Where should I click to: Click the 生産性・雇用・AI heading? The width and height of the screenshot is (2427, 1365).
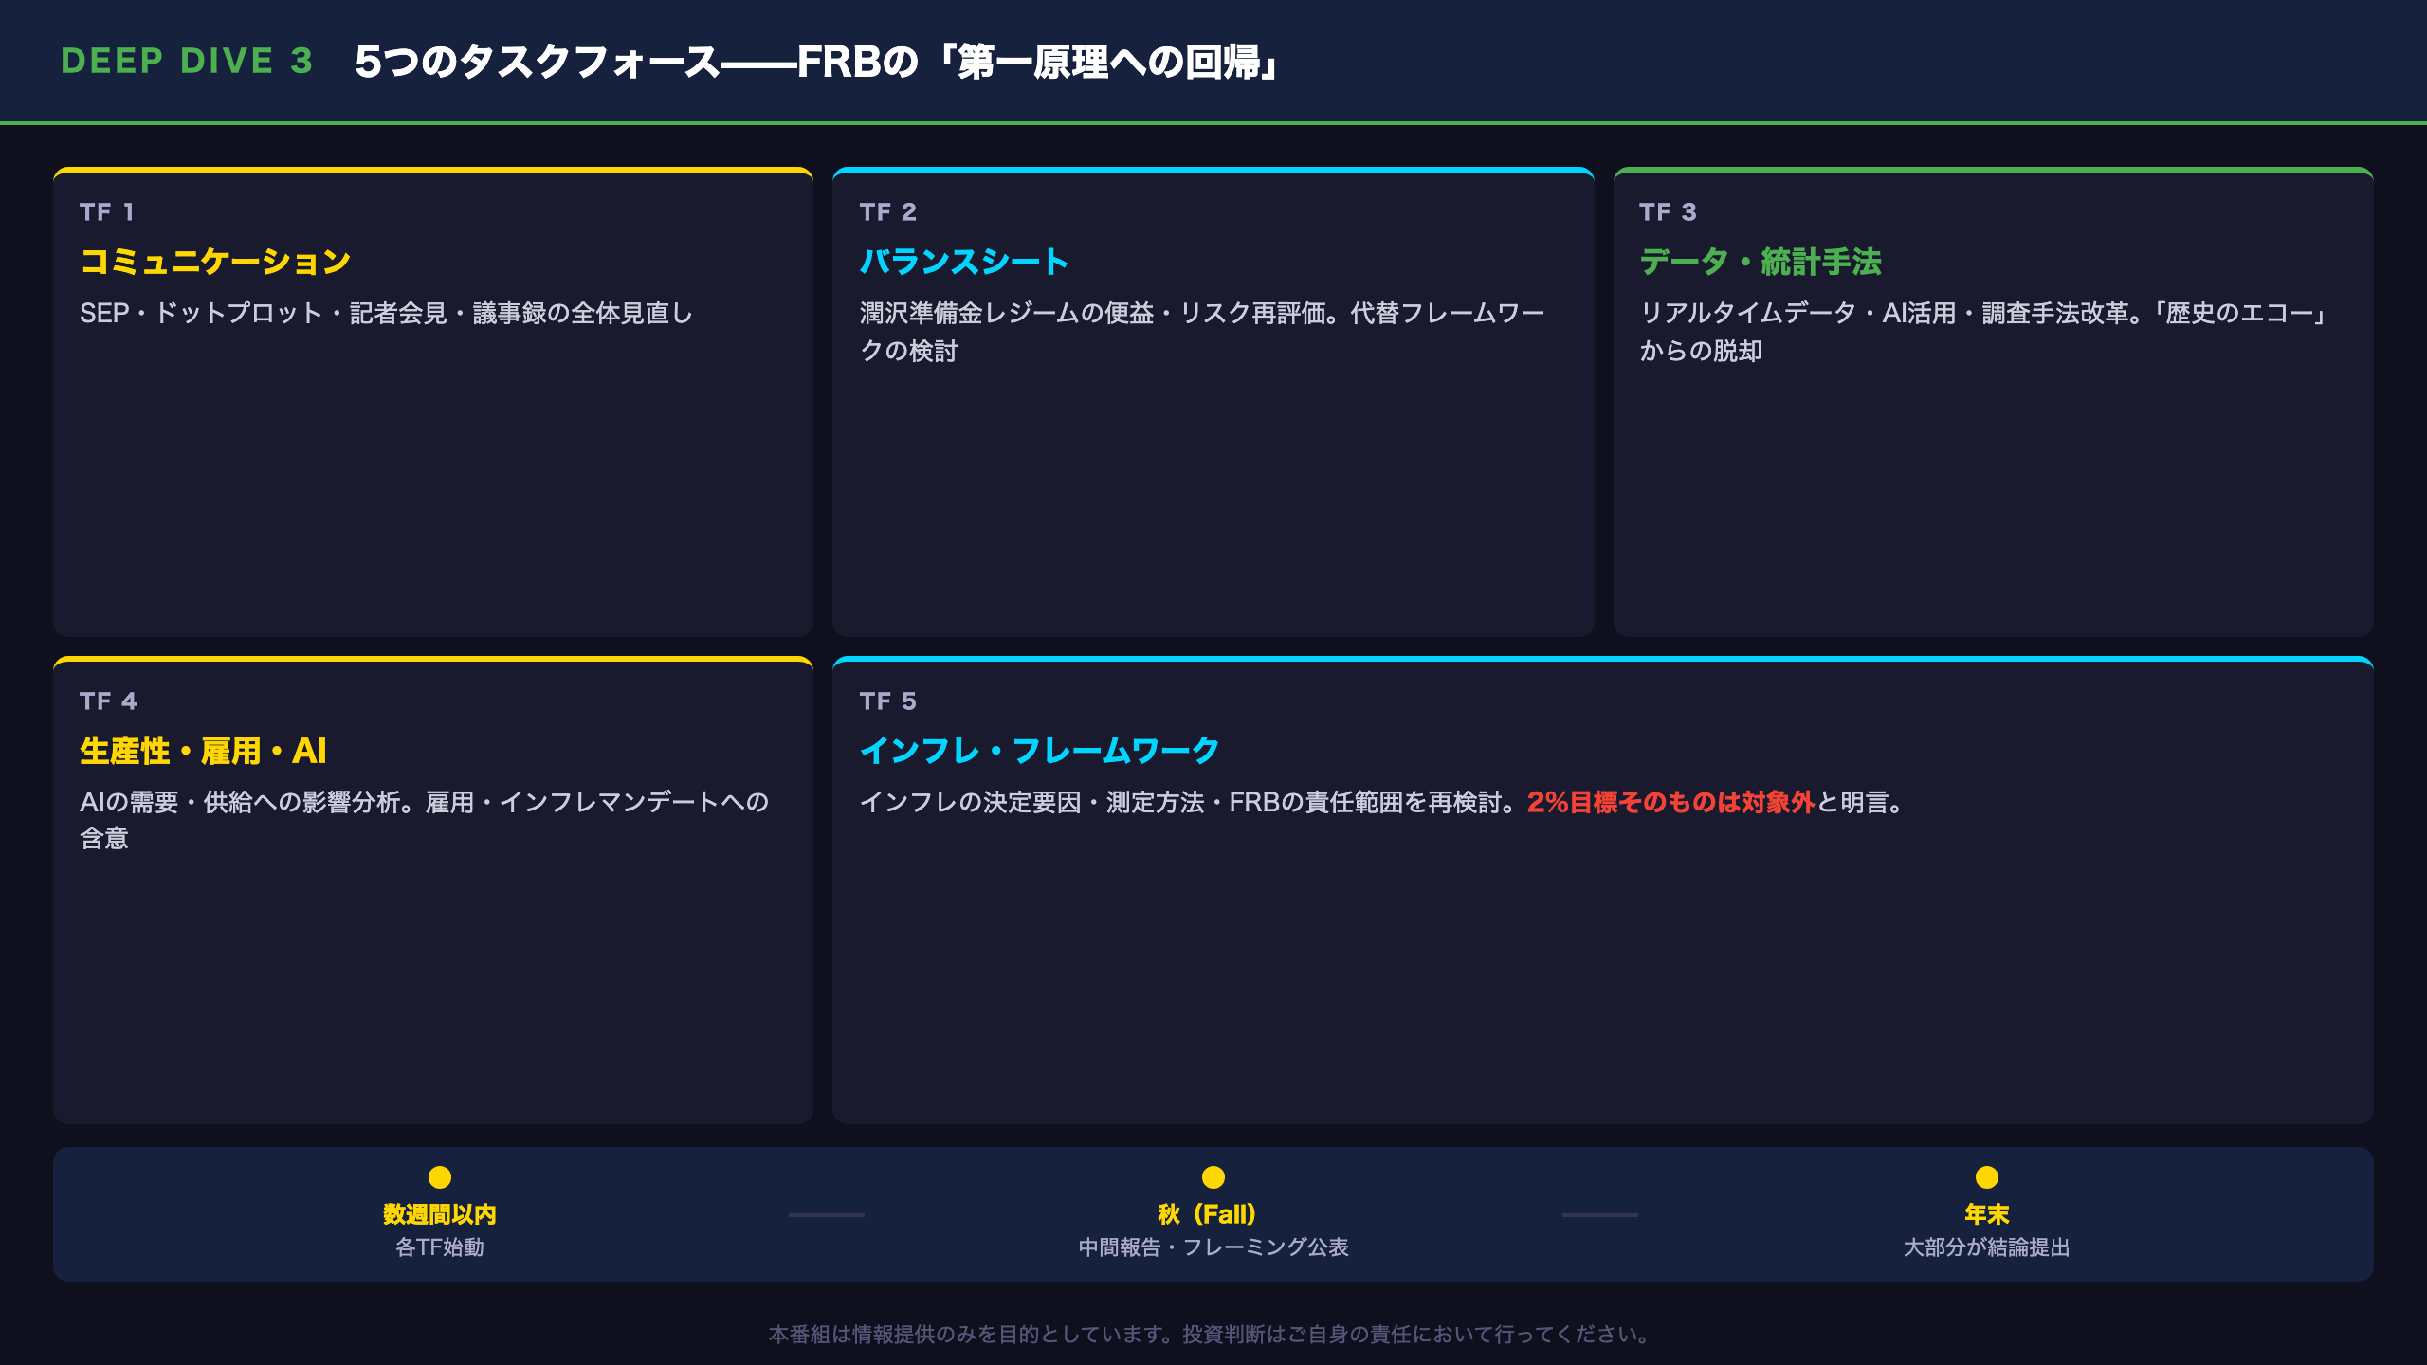click(203, 751)
